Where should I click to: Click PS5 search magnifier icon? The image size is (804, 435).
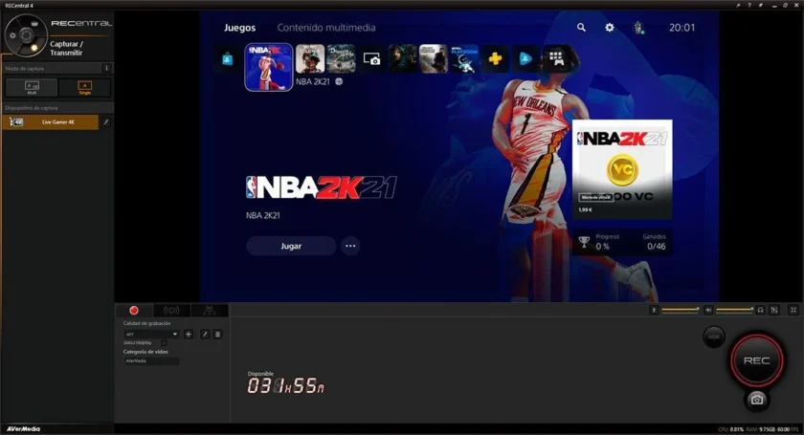581,27
